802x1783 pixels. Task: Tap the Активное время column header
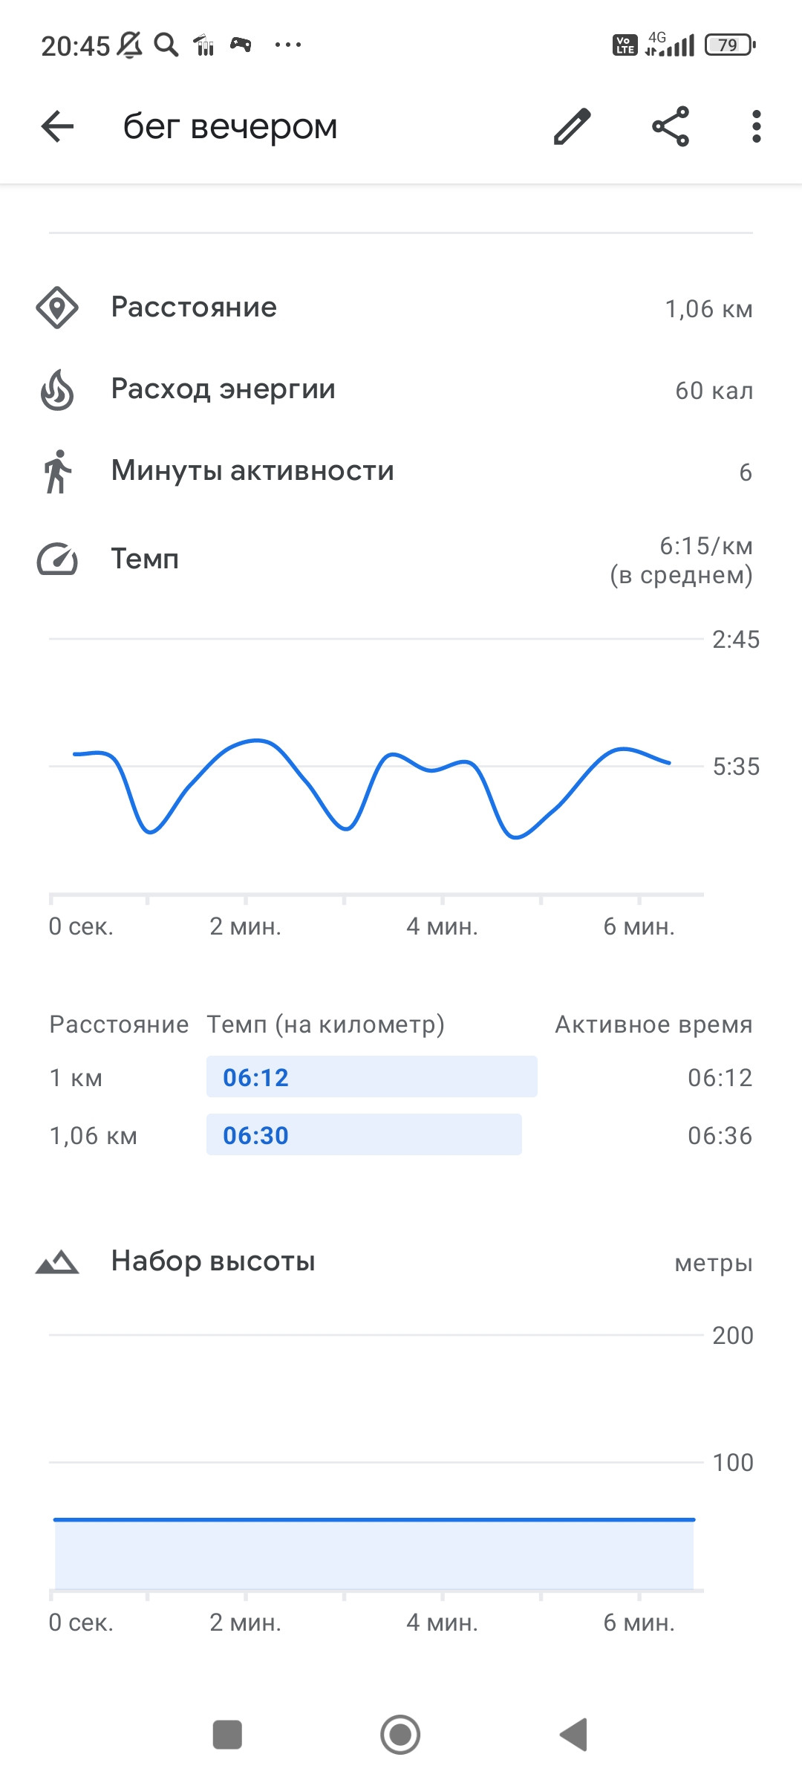[x=653, y=1024]
